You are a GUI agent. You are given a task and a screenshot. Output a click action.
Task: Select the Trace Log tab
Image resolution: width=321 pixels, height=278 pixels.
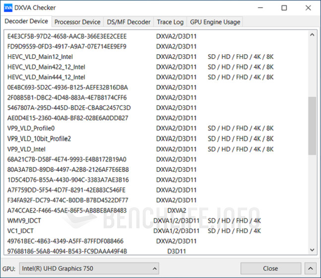pos(170,22)
